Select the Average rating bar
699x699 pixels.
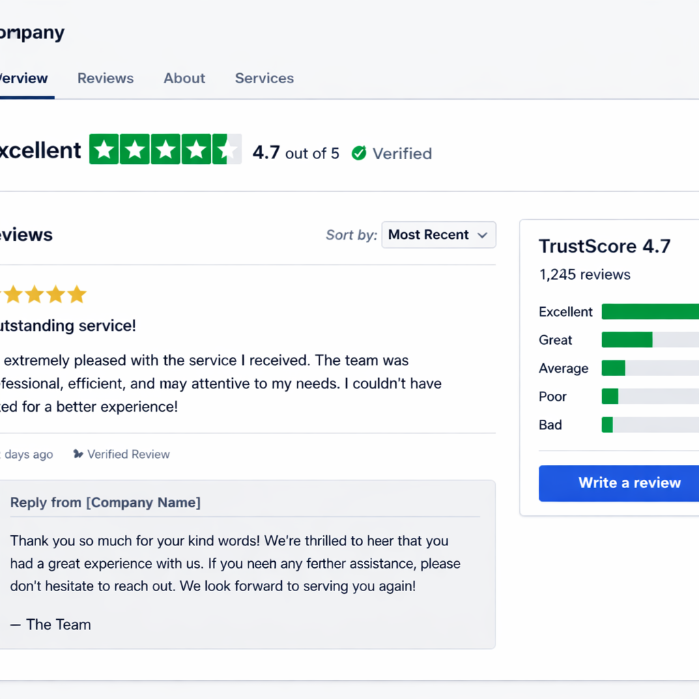point(650,369)
